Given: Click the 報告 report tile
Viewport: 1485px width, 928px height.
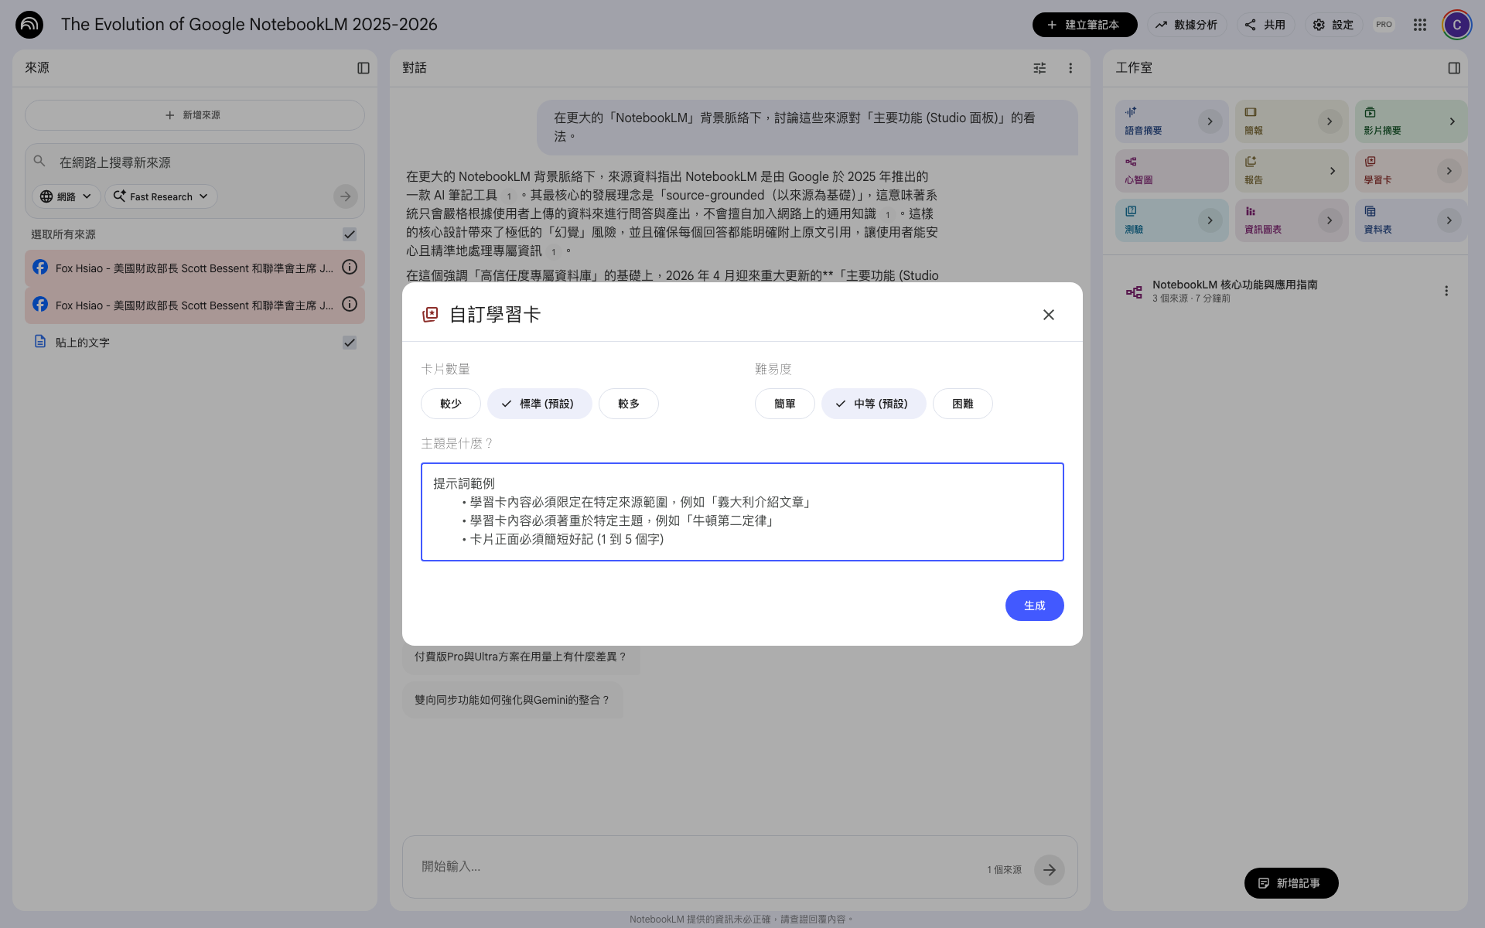Looking at the screenshot, I should tap(1291, 171).
